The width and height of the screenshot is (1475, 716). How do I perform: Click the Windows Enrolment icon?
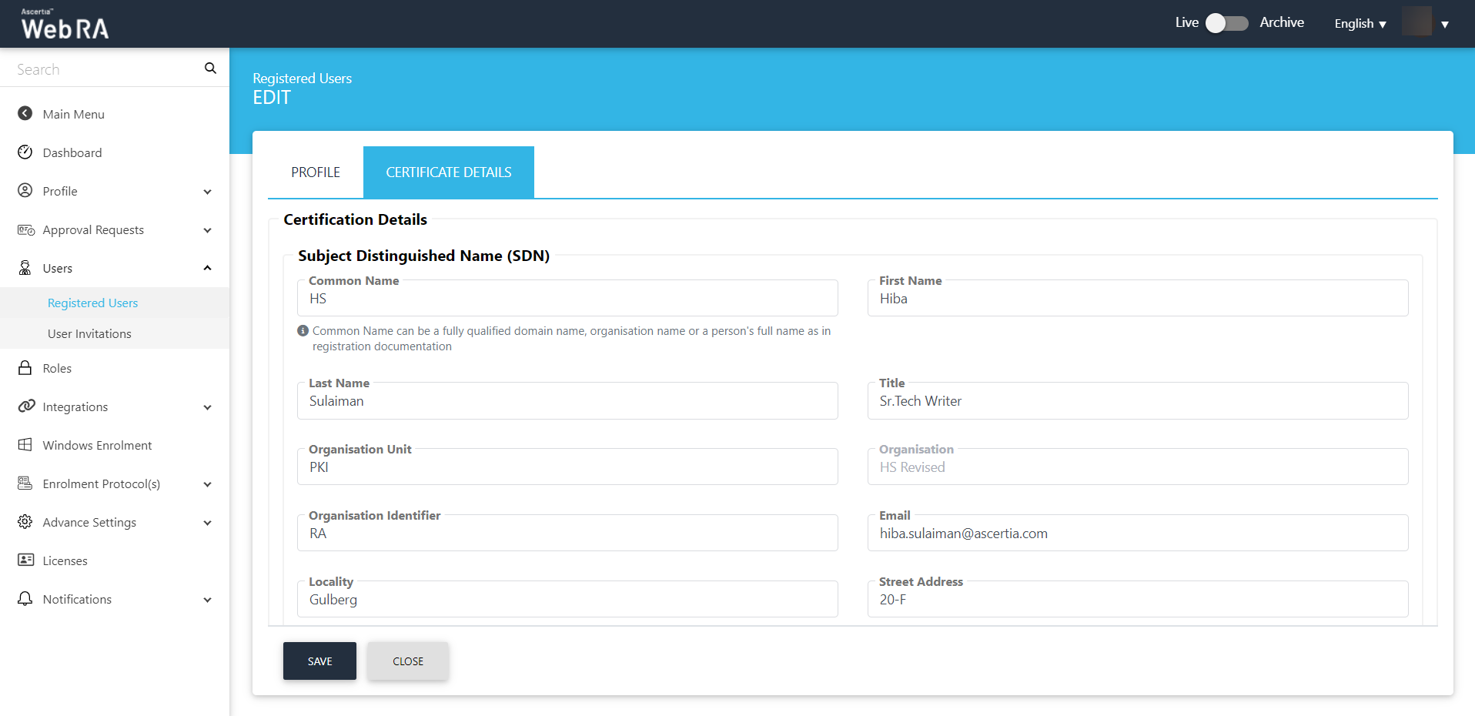click(x=25, y=444)
